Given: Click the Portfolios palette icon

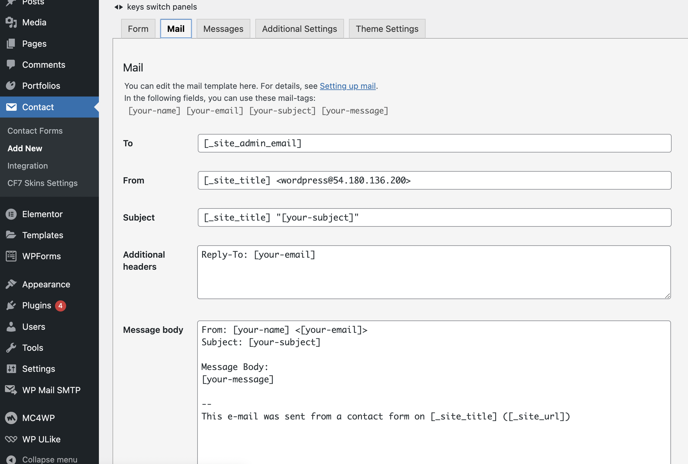Looking at the screenshot, I should click(x=11, y=86).
